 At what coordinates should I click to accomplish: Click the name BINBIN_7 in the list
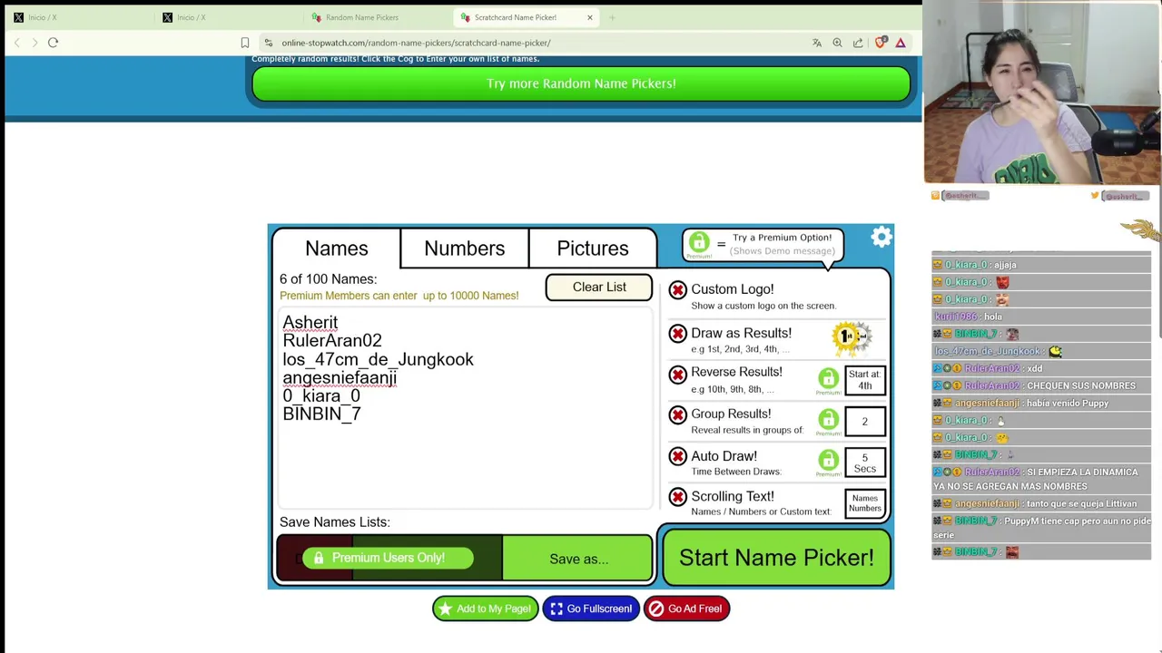[x=321, y=414]
